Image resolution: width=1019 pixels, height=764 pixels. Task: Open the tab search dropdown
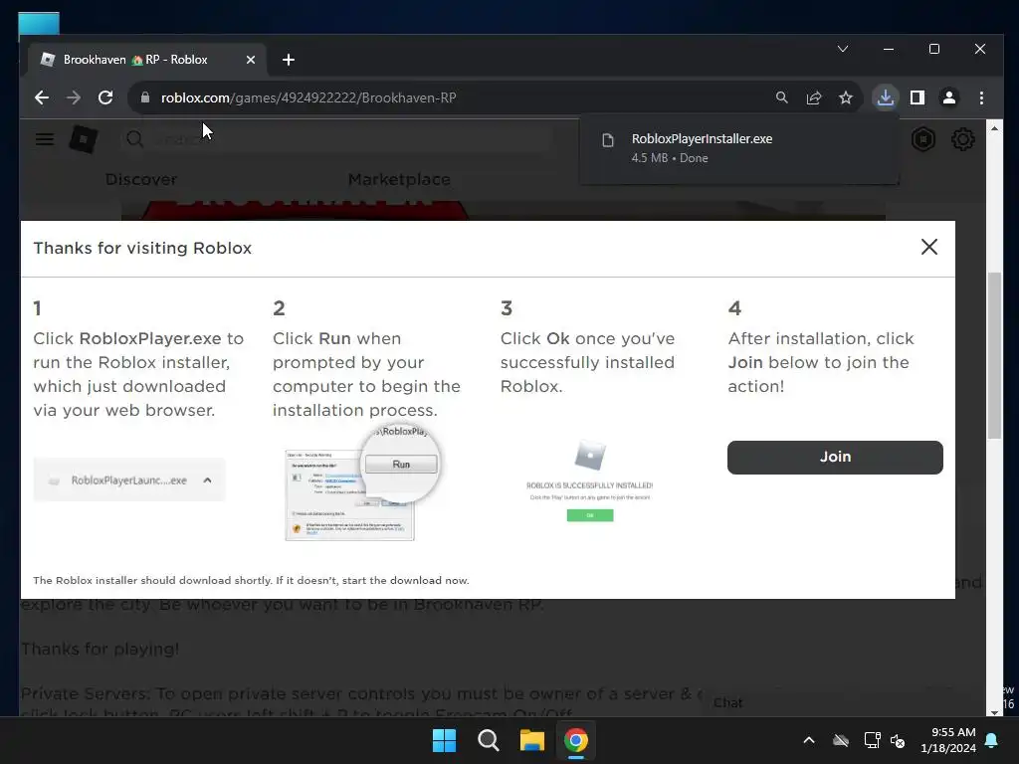pyautogui.click(x=843, y=50)
